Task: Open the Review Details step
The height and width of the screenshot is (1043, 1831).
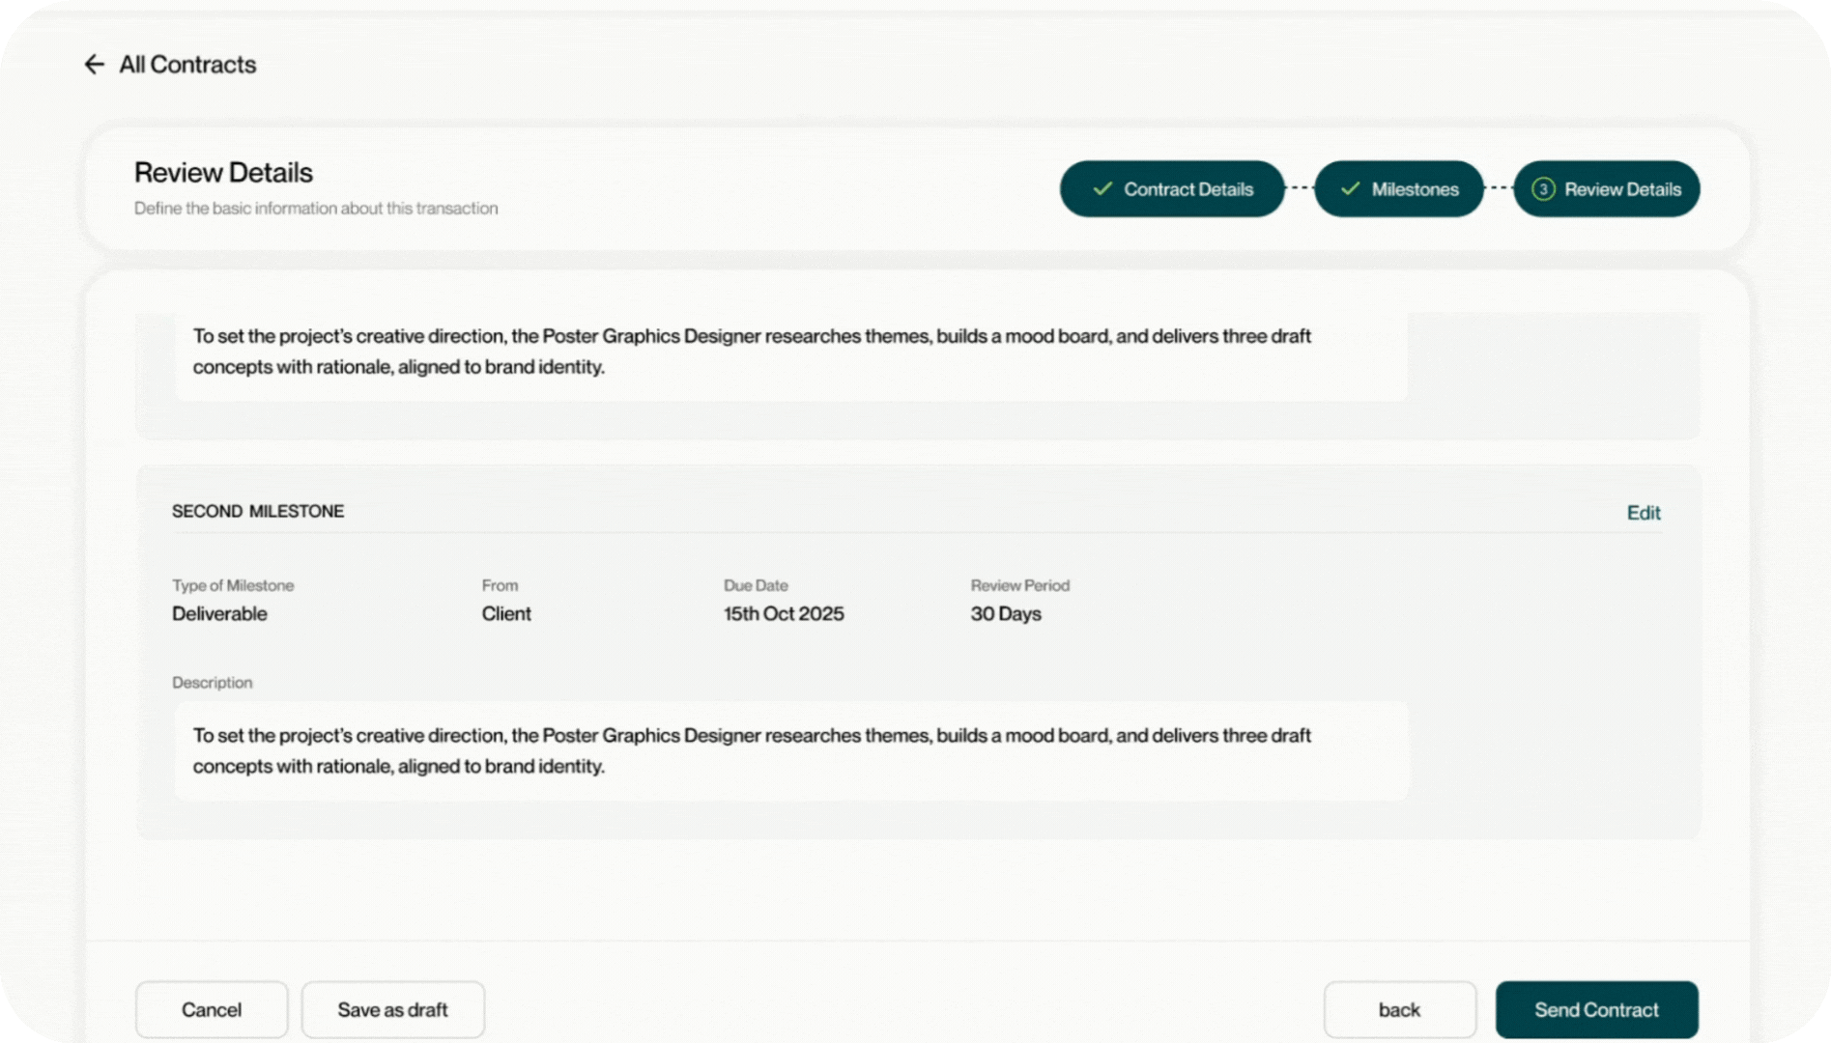Action: pos(1606,189)
